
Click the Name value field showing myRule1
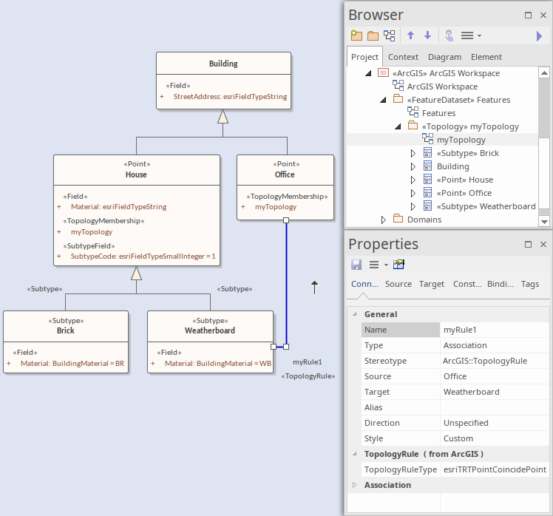pos(494,330)
